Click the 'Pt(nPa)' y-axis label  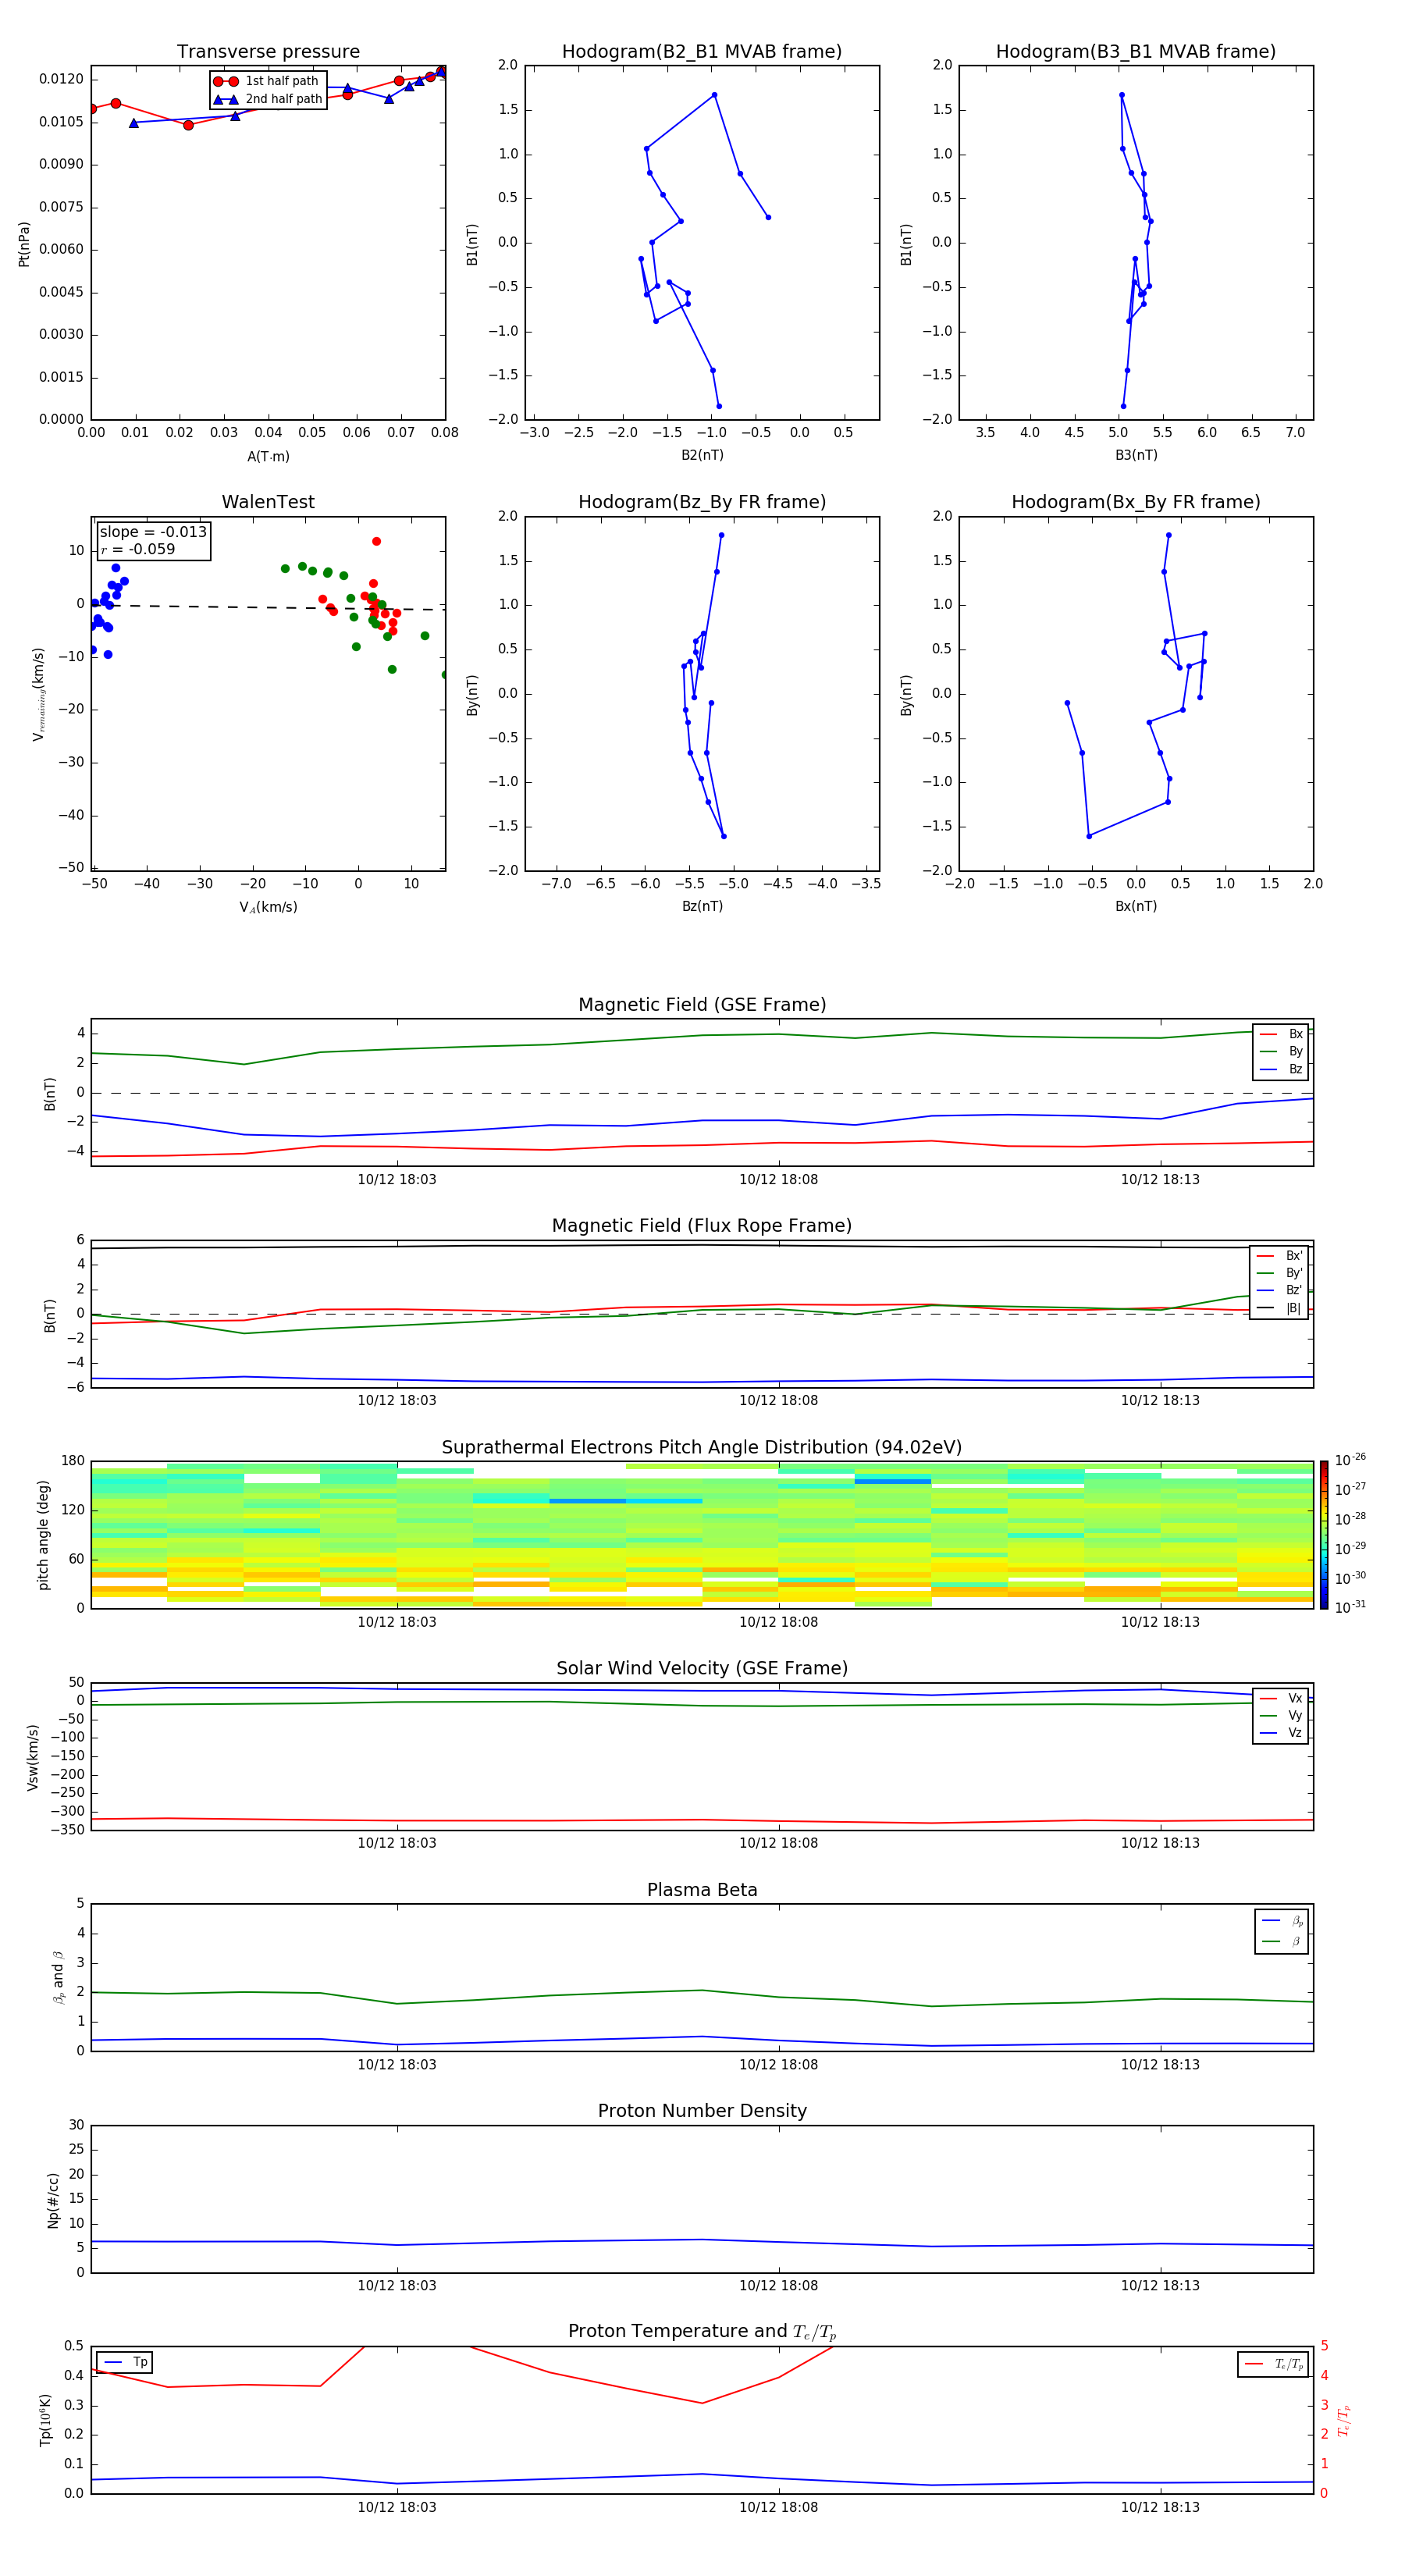tap(24, 243)
